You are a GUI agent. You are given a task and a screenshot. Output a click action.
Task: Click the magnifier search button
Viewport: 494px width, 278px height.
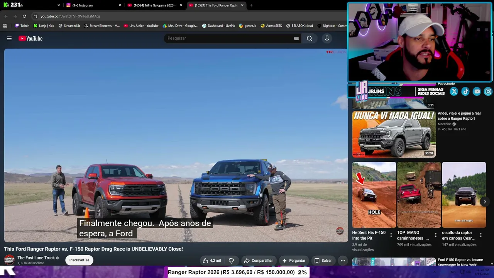coord(310,38)
